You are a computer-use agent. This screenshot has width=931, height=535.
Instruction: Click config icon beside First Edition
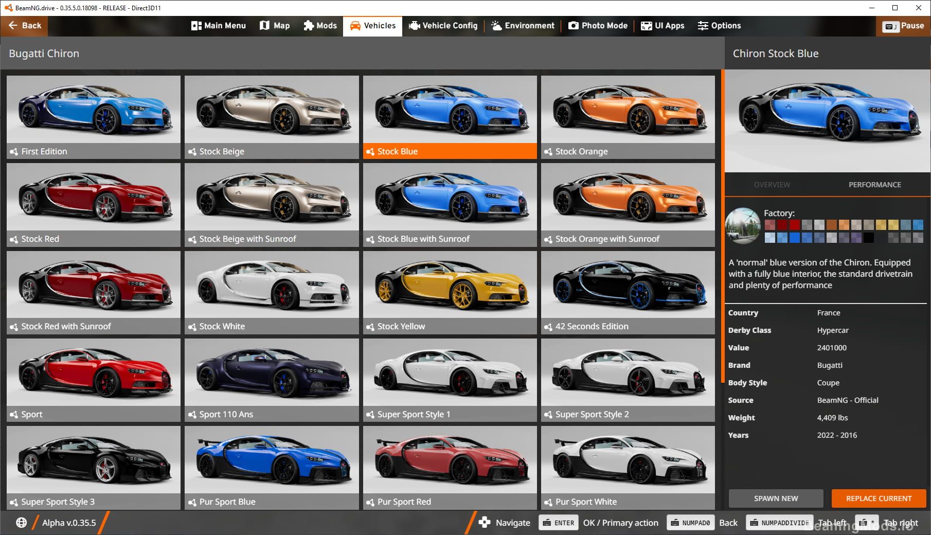[14, 152]
